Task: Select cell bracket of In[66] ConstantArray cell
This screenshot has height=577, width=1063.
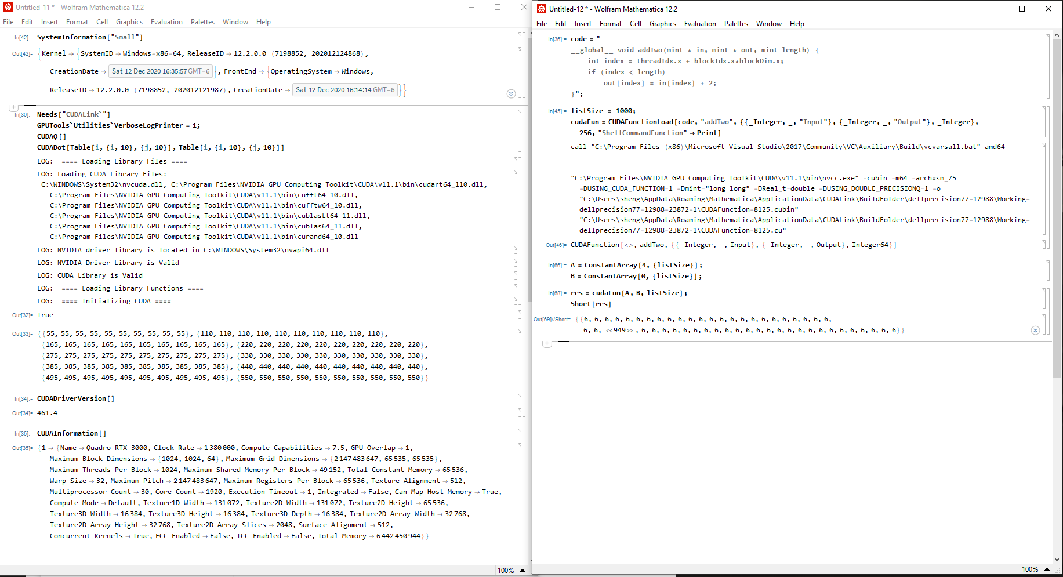Action: (x=1048, y=271)
